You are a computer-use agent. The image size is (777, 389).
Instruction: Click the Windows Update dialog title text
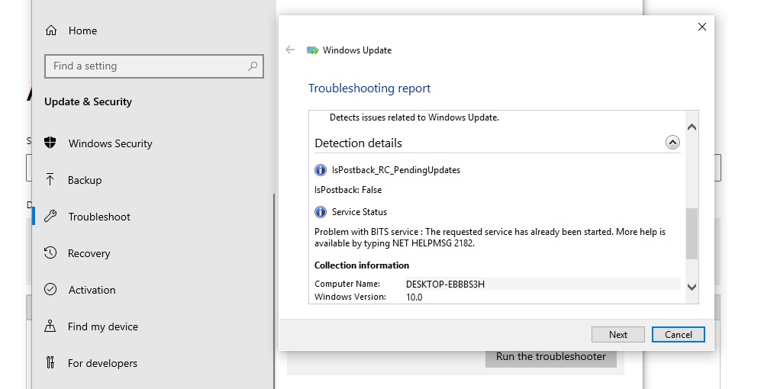coord(356,50)
